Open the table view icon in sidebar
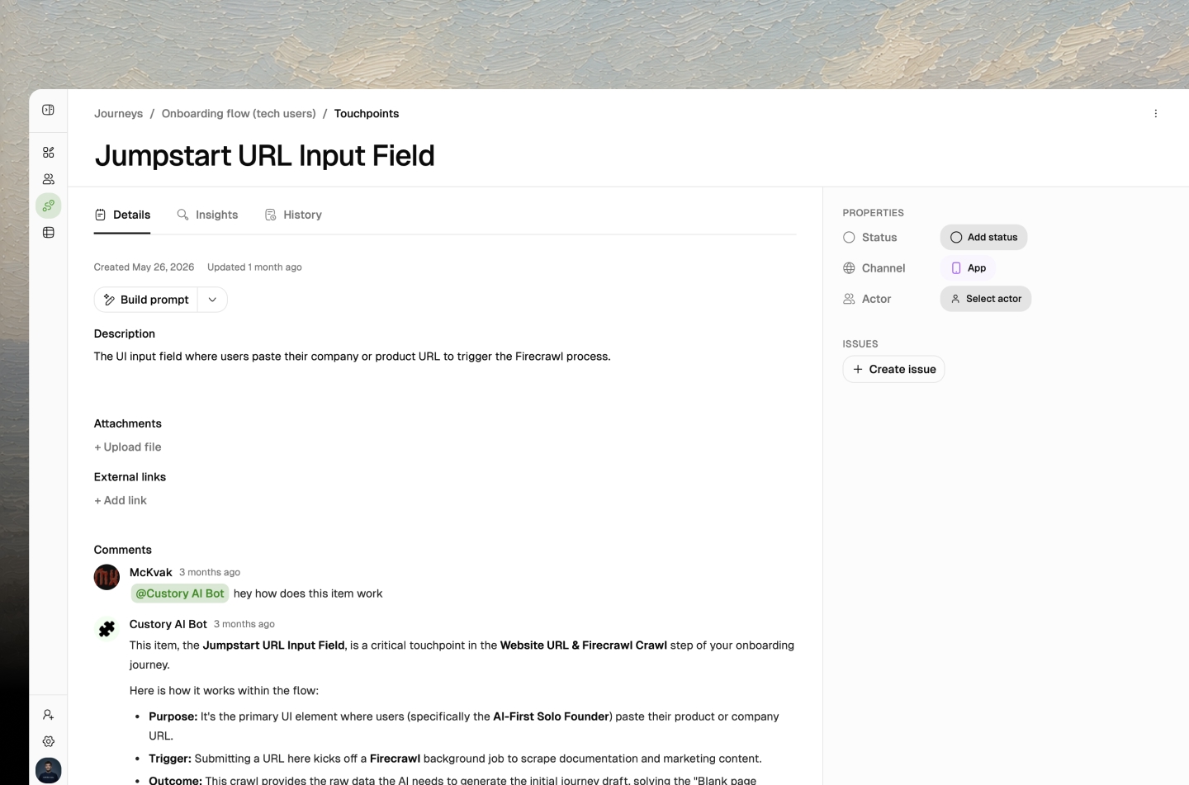This screenshot has height=785, width=1189. click(49, 233)
